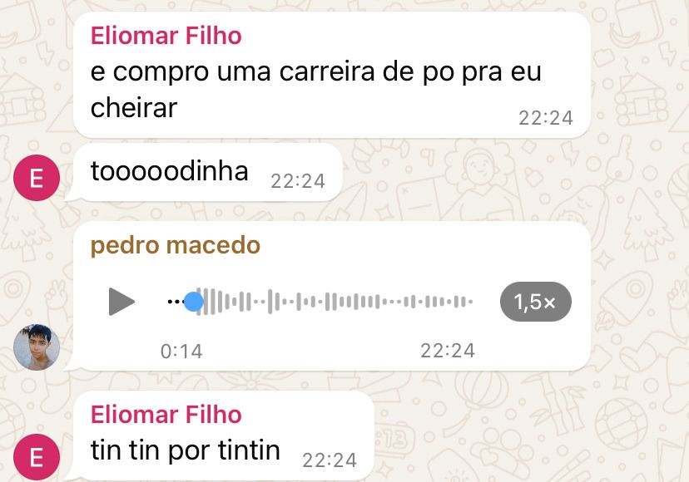The image size is (689, 482).
Task: Click the 22:24 timestamp beside tin tin
Action: click(x=330, y=460)
